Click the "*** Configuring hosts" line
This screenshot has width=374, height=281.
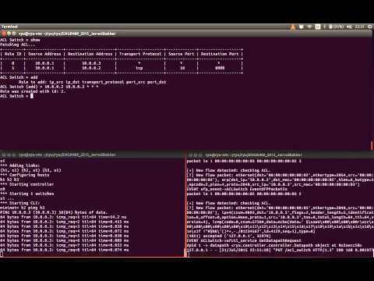pyautogui.click(x=25, y=175)
